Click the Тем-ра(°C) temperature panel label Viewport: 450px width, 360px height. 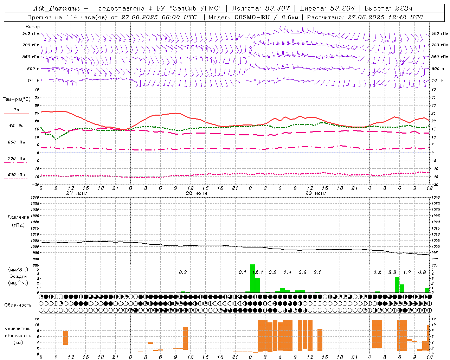tap(17, 99)
